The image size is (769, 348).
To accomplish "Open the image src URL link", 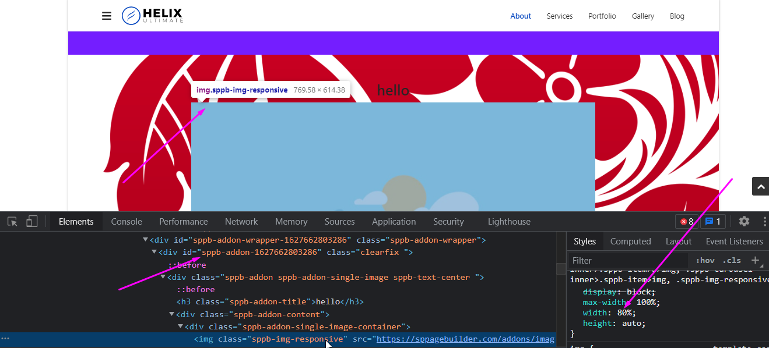I will coord(465,339).
